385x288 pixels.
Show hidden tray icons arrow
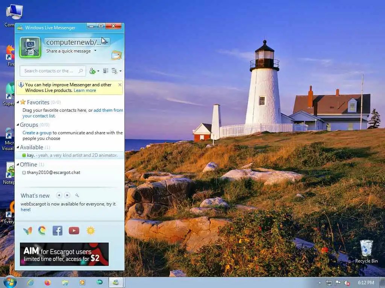[x=320, y=283]
